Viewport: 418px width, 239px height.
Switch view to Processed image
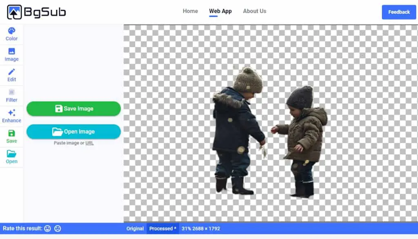point(162,229)
